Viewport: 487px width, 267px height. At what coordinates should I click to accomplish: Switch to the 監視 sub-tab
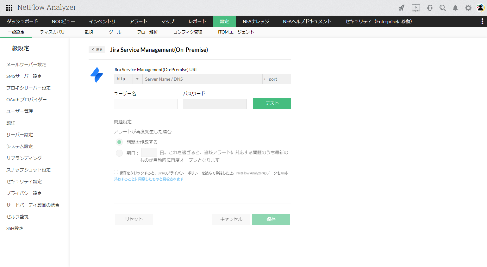(x=89, y=32)
